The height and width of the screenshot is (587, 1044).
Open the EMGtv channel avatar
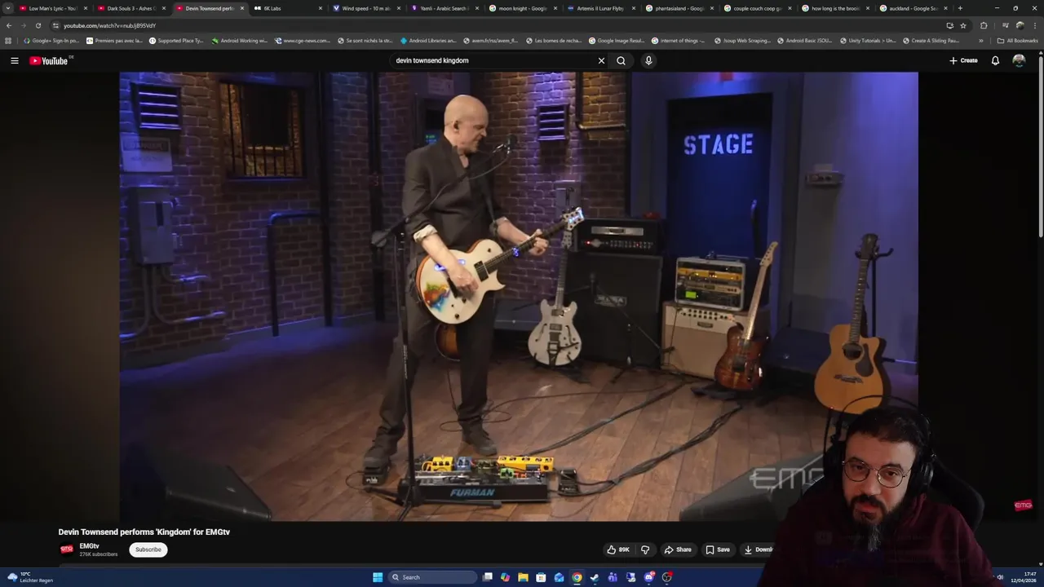pyautogui.click(x=67, y=549)
